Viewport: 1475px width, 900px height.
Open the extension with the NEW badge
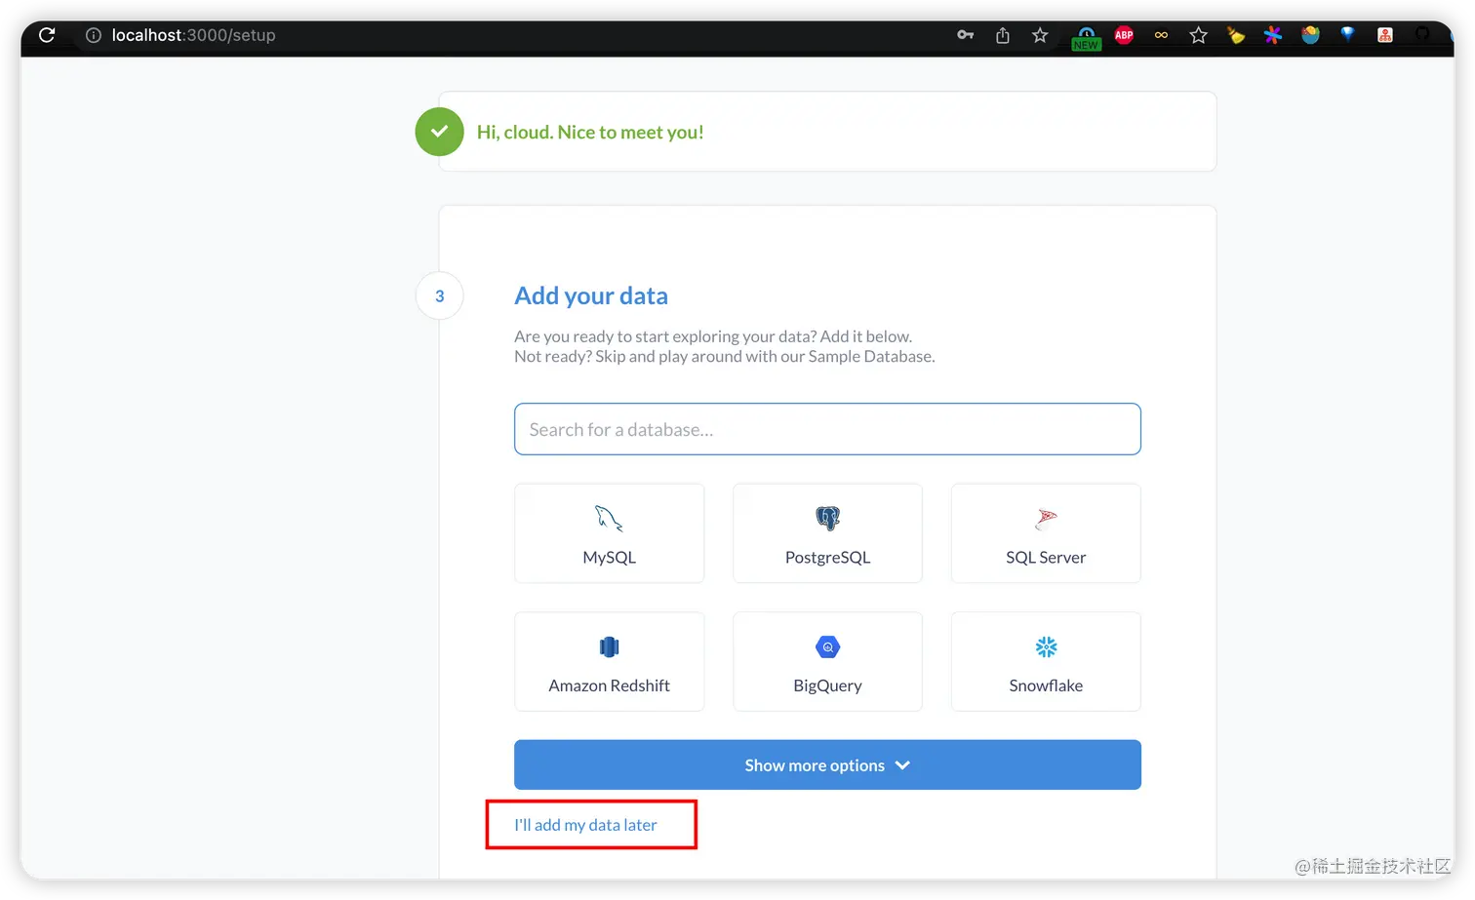1086,37
